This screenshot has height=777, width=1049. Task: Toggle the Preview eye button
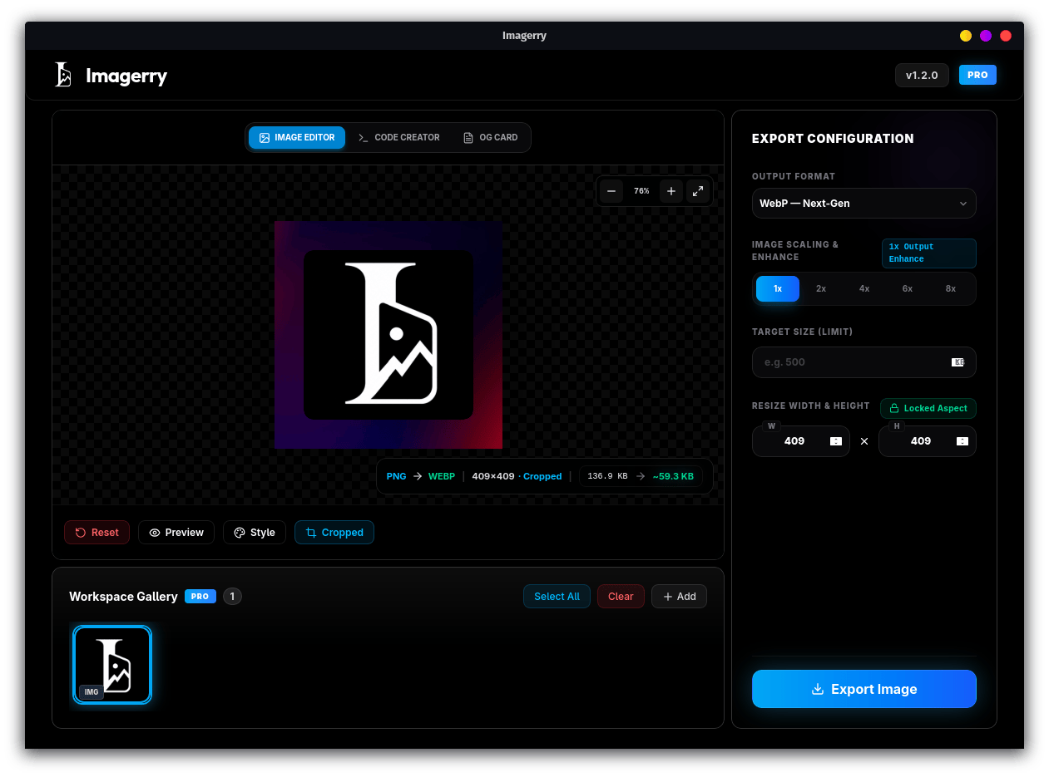click(176, 533)
